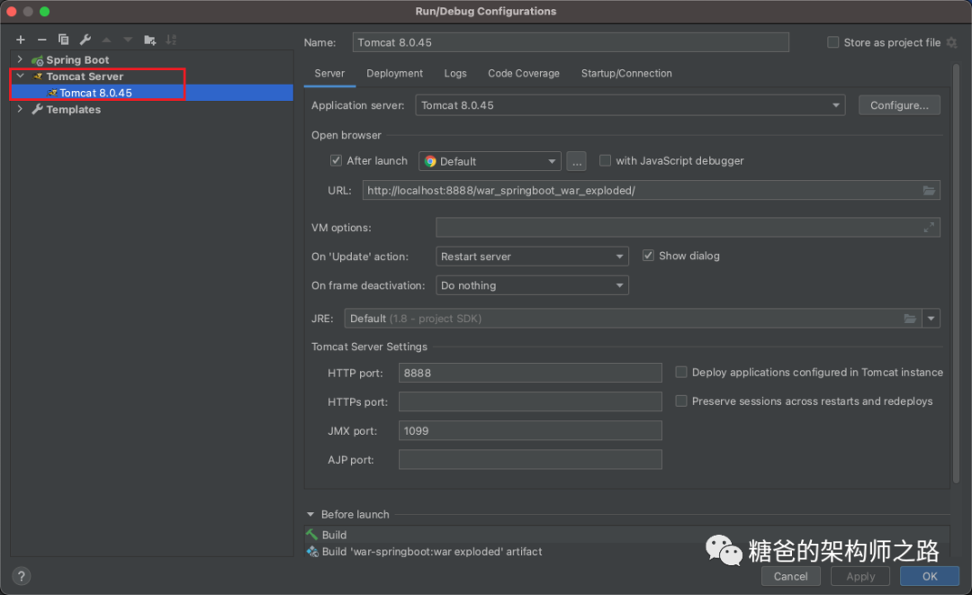Enable Deploy applications configured in Tomcat instance
Screen dimensions: 972x595
[680, 372]
